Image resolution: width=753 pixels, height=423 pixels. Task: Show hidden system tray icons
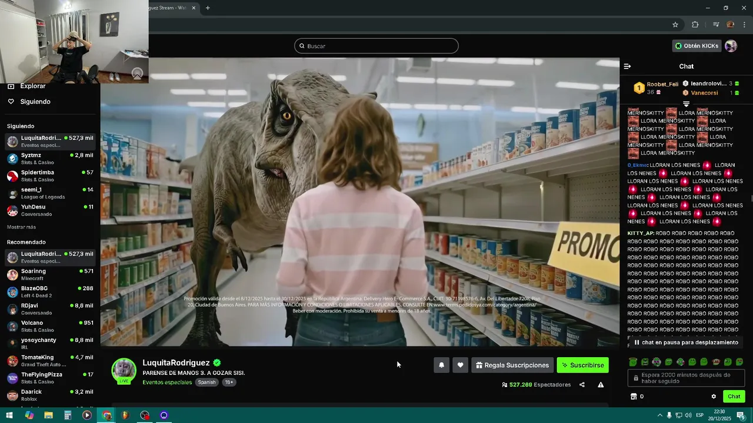[x=659, y=415]
